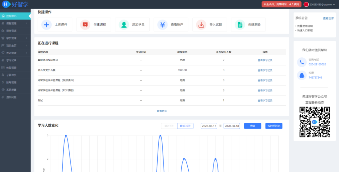Click the 账号管理 sidebar item
The height and width of the screenshot is (172, 339).
click(15, 83)
